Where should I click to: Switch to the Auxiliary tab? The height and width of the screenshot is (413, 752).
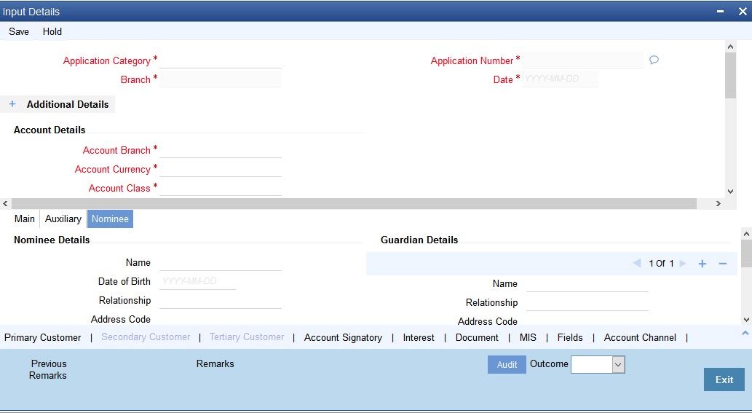(63, 219)
